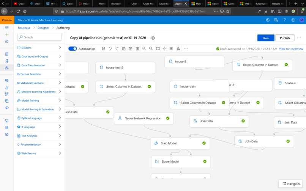Select the house-train dataset node
This screenshot has width=306, height=191.
[199, 86]
